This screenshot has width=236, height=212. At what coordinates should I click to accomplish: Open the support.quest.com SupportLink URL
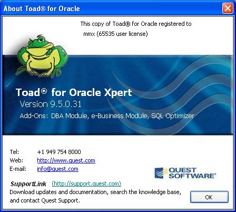(86, 184)
